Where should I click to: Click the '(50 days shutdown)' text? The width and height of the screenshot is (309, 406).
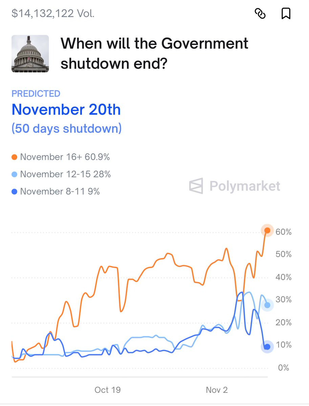66,129
